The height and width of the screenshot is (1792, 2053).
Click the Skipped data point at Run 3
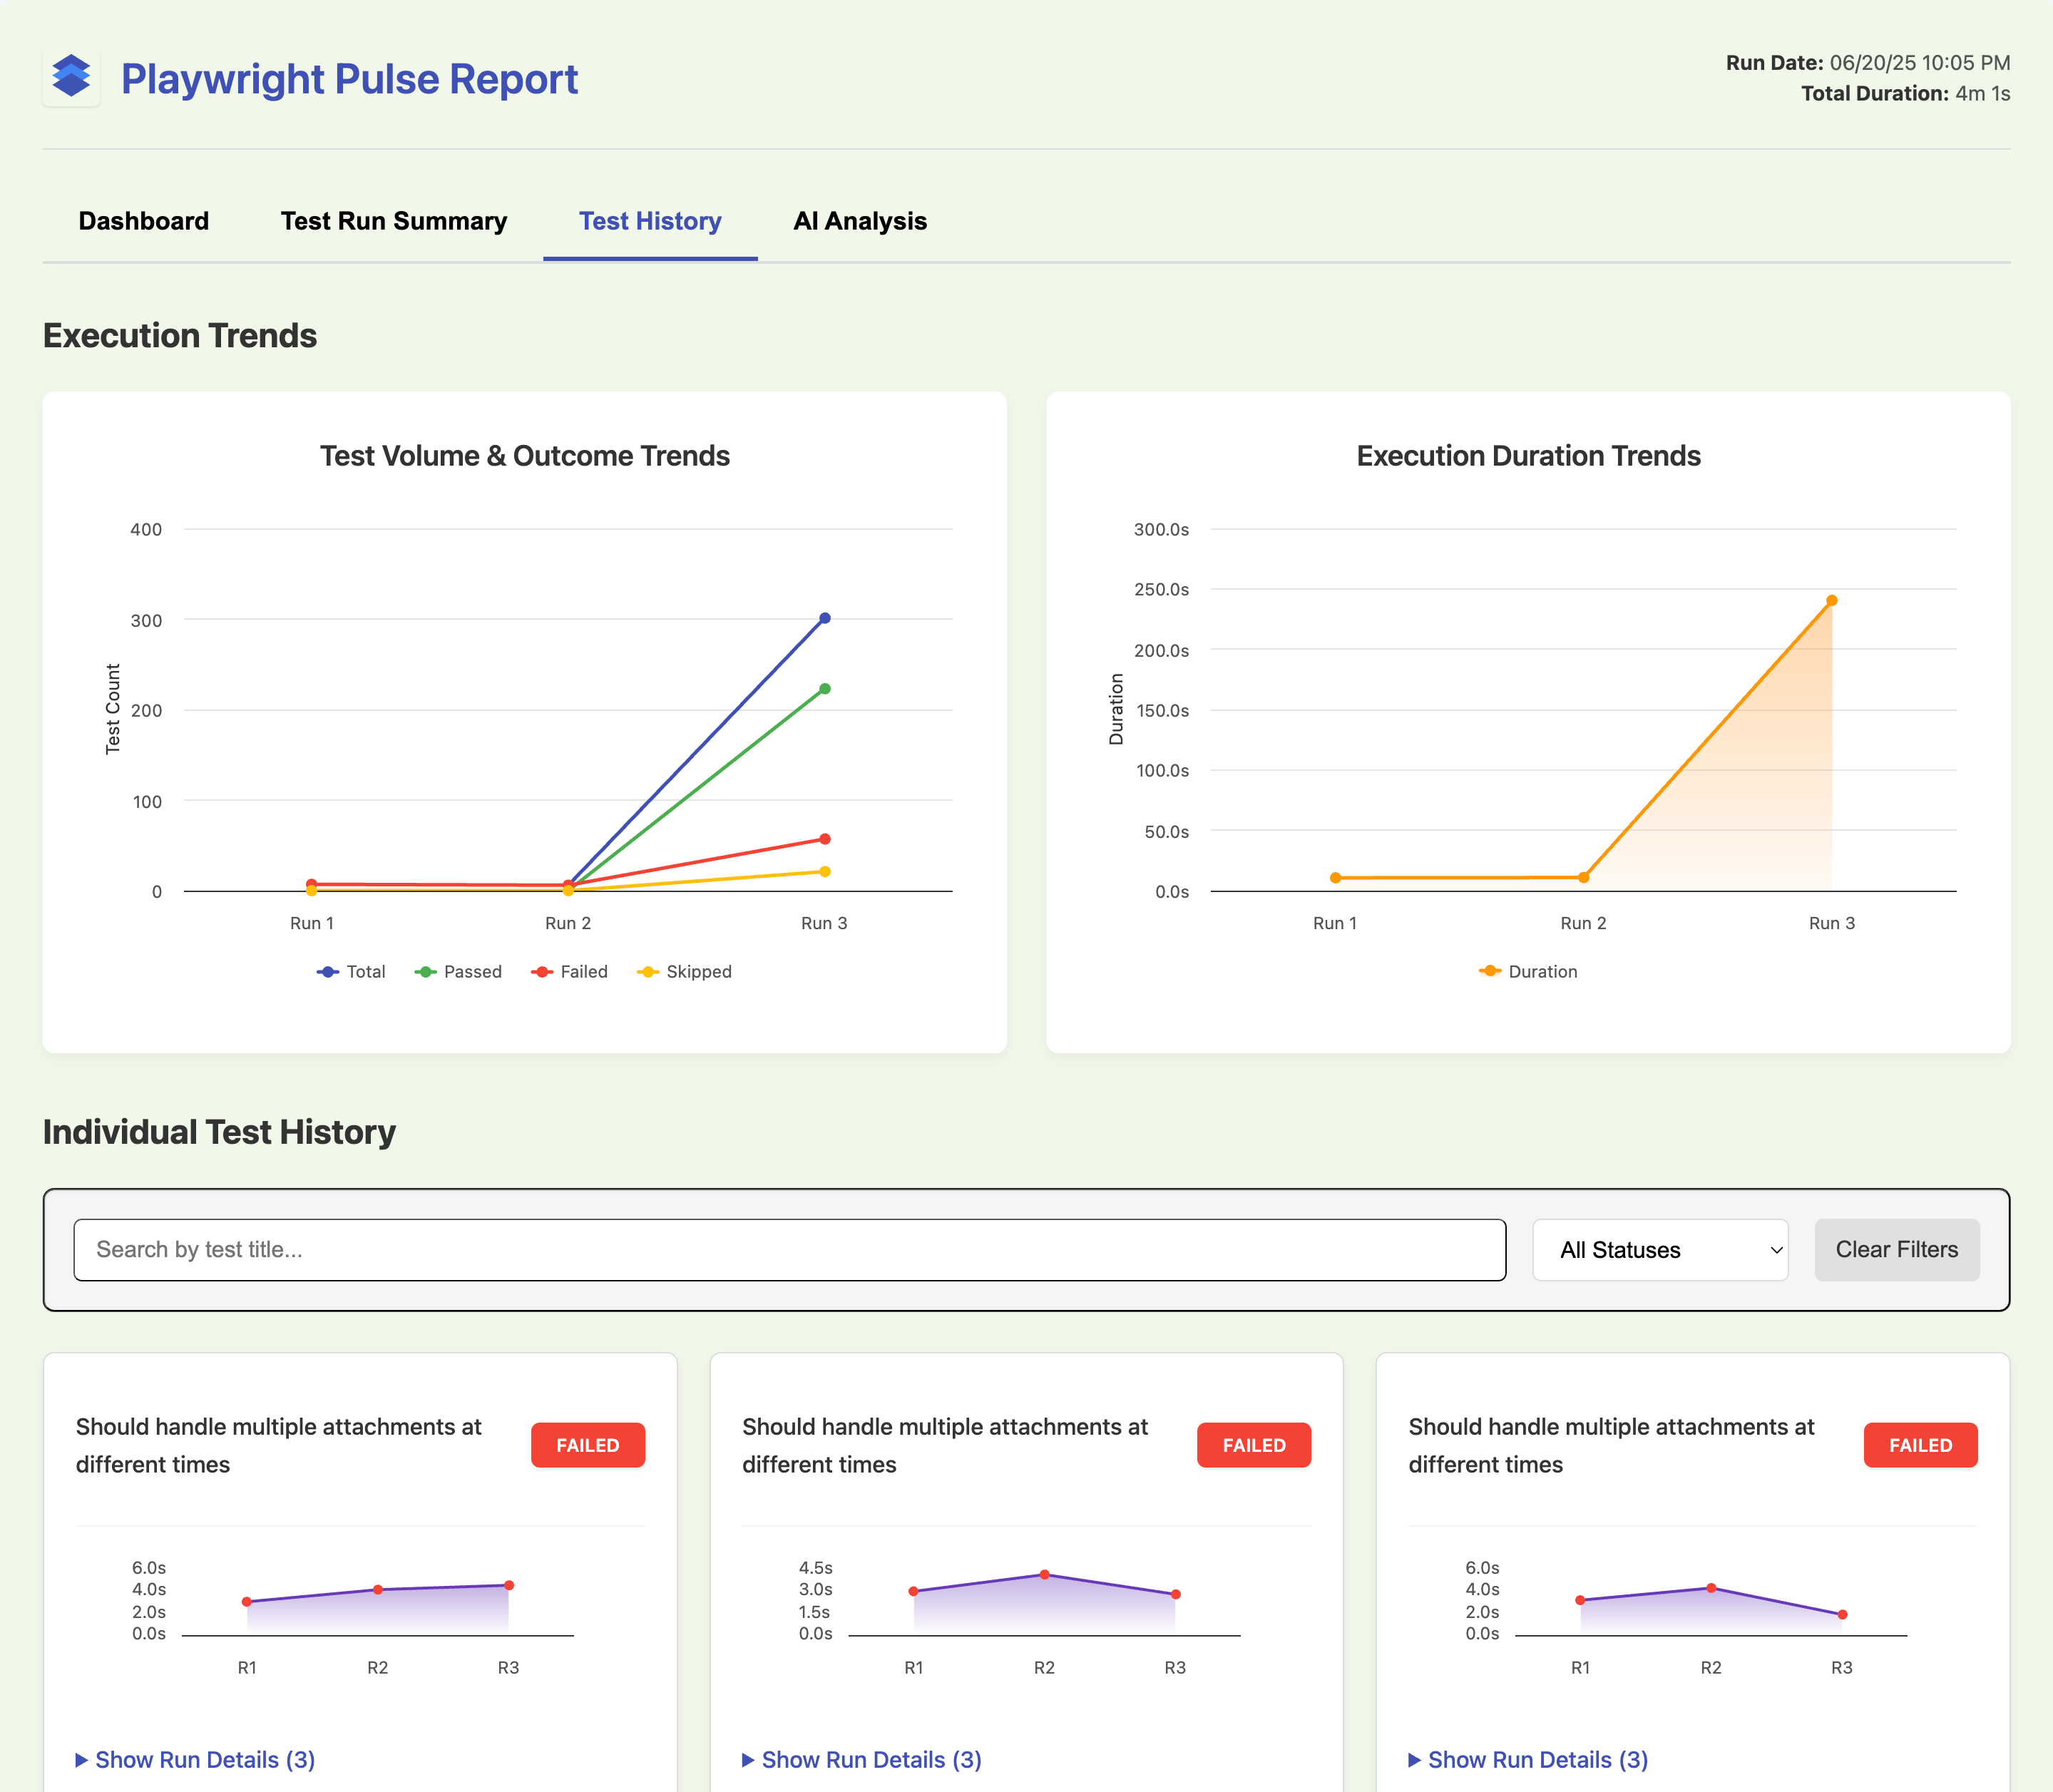[x=825, y=872]
